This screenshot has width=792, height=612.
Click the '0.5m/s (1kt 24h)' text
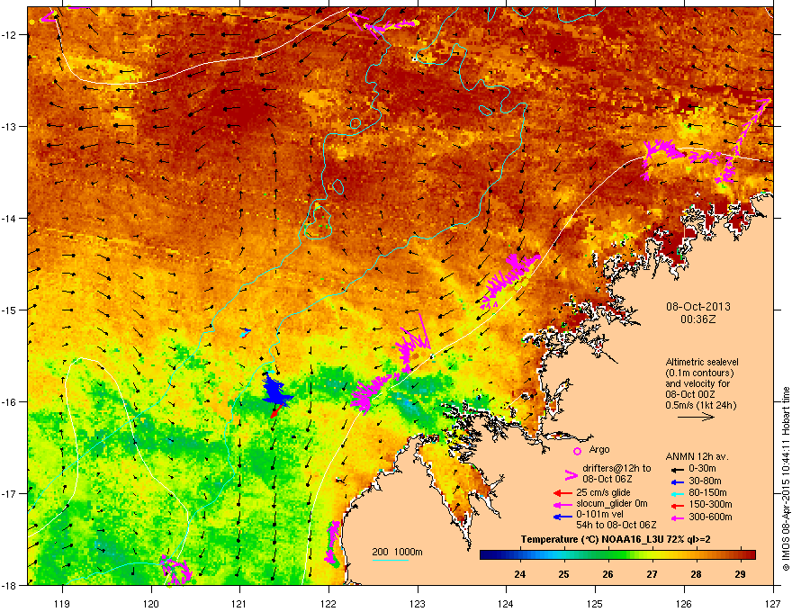tap(701, 405)
